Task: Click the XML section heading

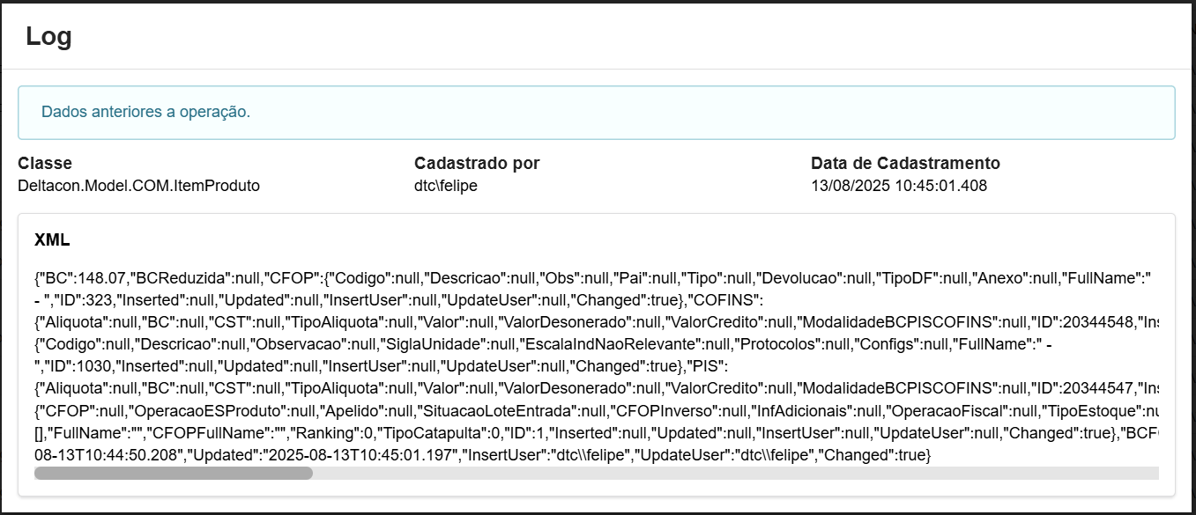Action: [52, 240]
